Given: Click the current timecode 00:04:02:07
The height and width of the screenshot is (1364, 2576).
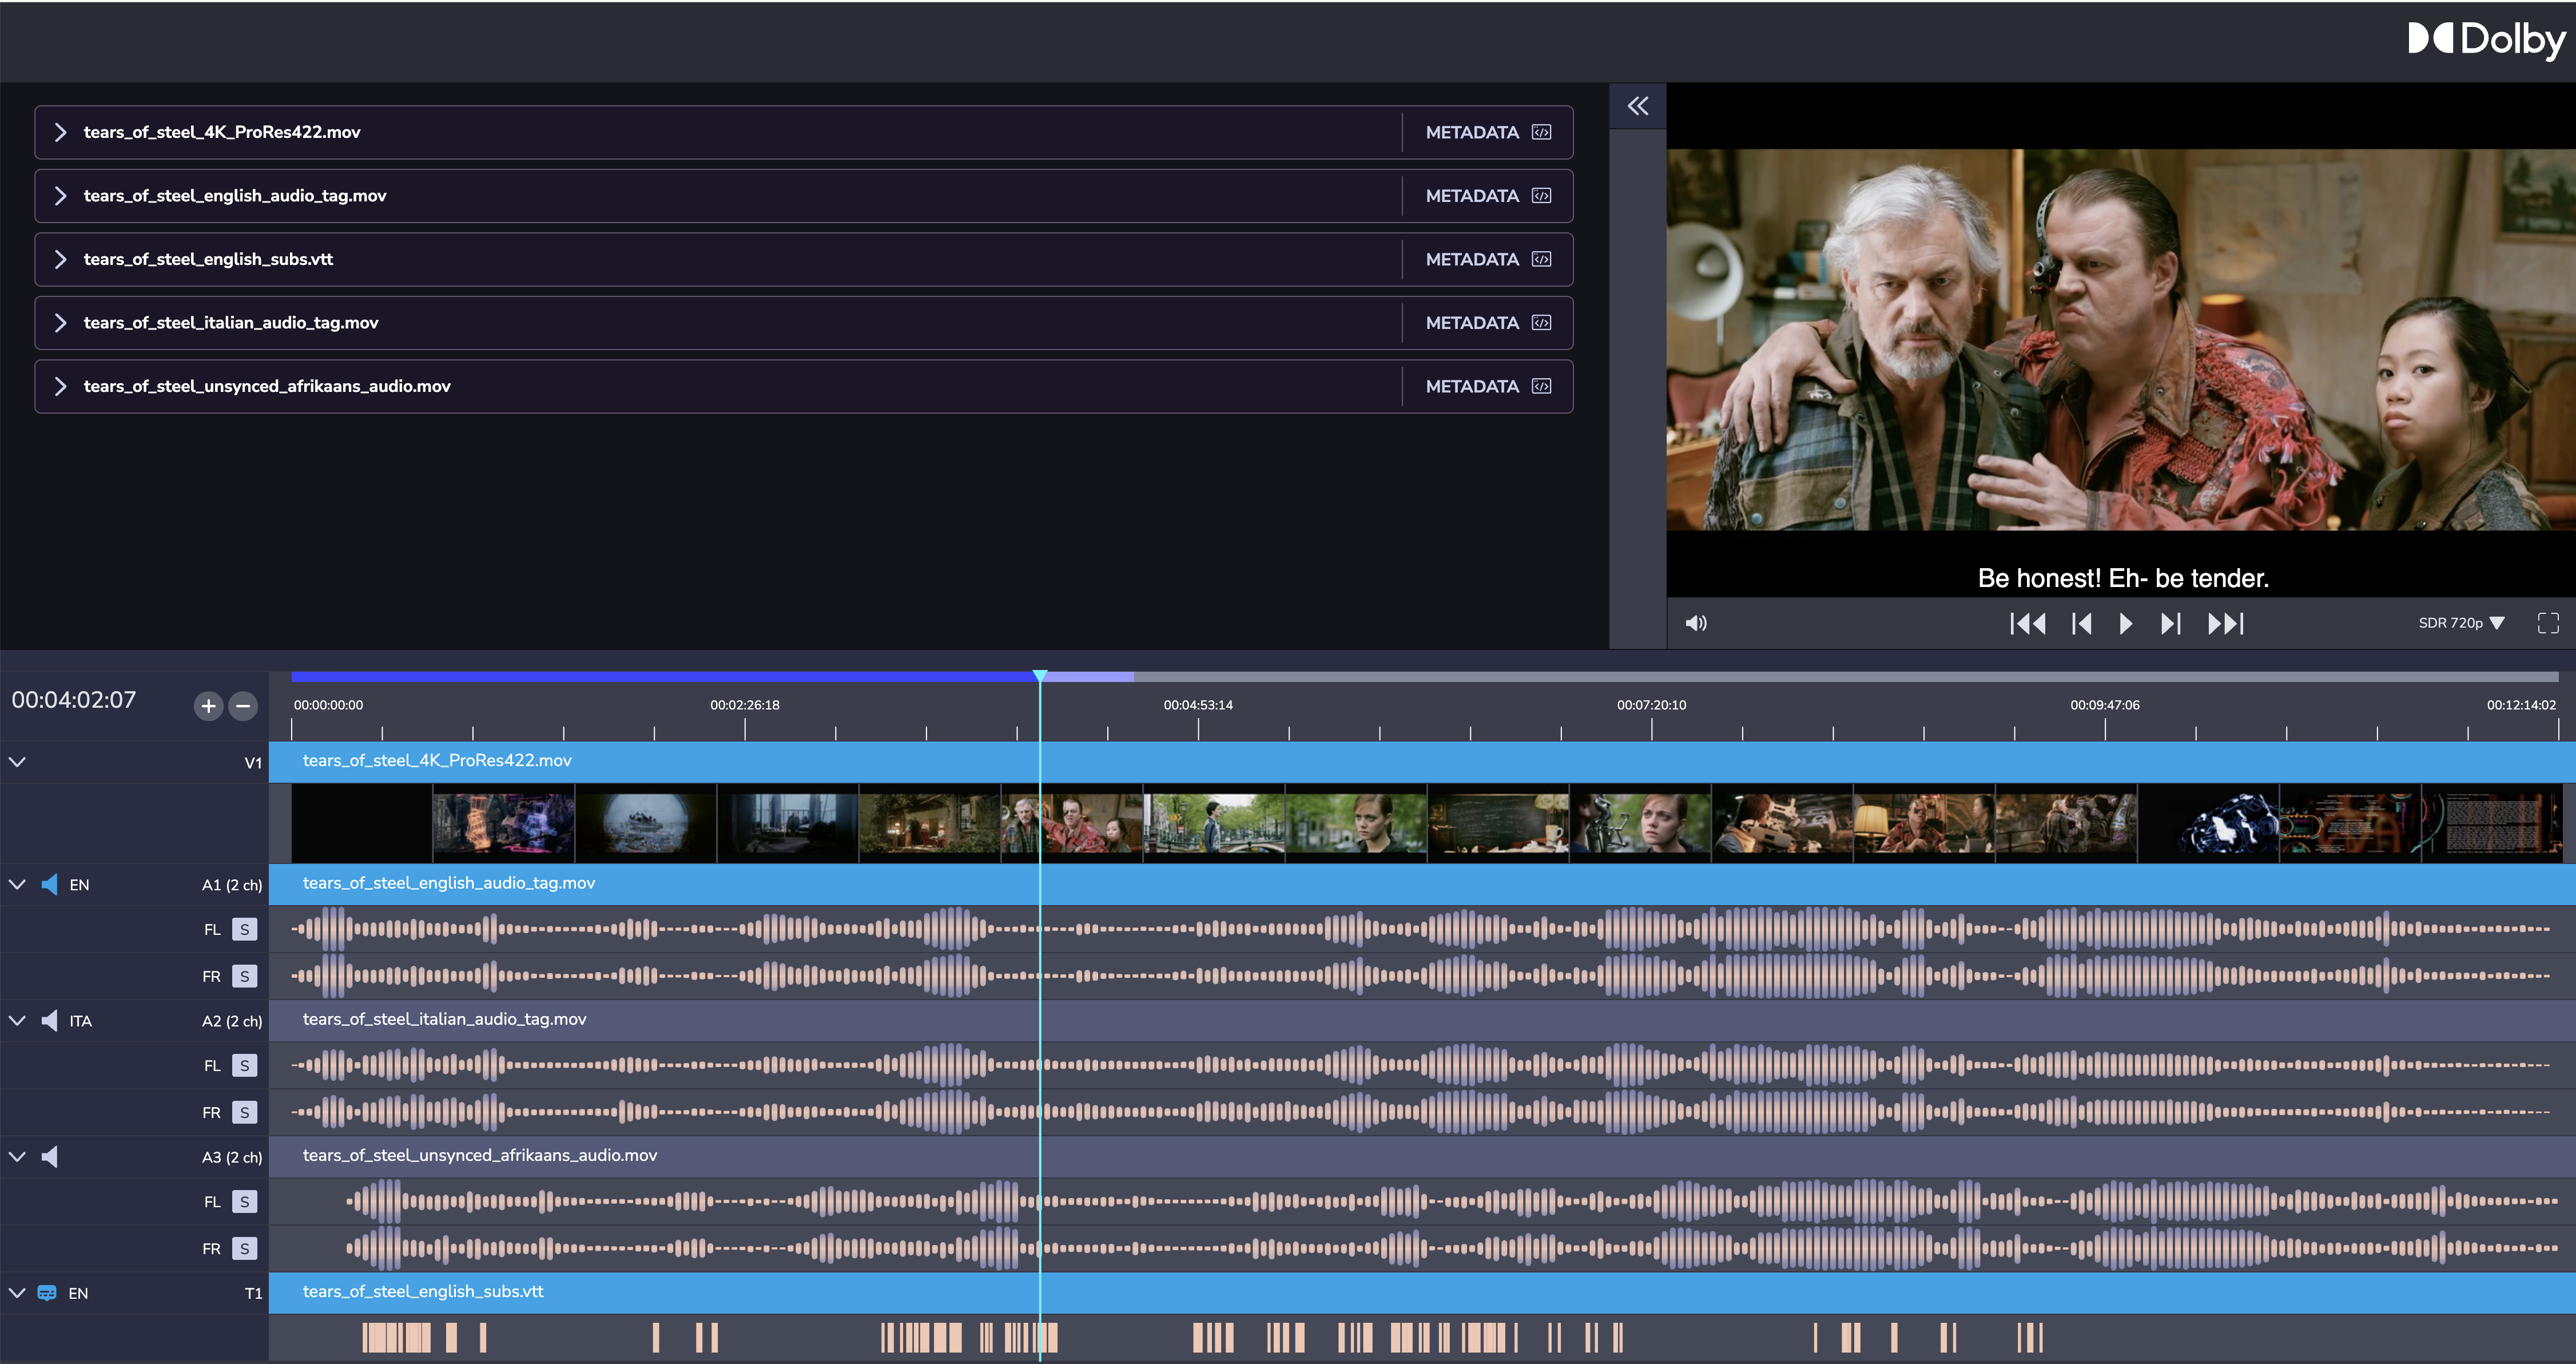Looking at the screenshot, I should (74, 700).
